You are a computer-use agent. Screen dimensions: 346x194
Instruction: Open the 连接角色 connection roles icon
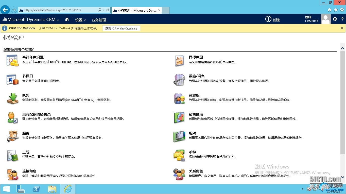click(x=12, y=174)
